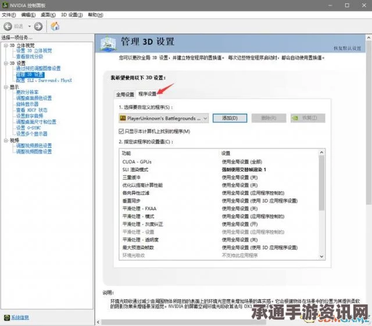Open the 编辑(E) menu
Screen dimensions: 372x326
pyautogui.click(x=28, y=15)
